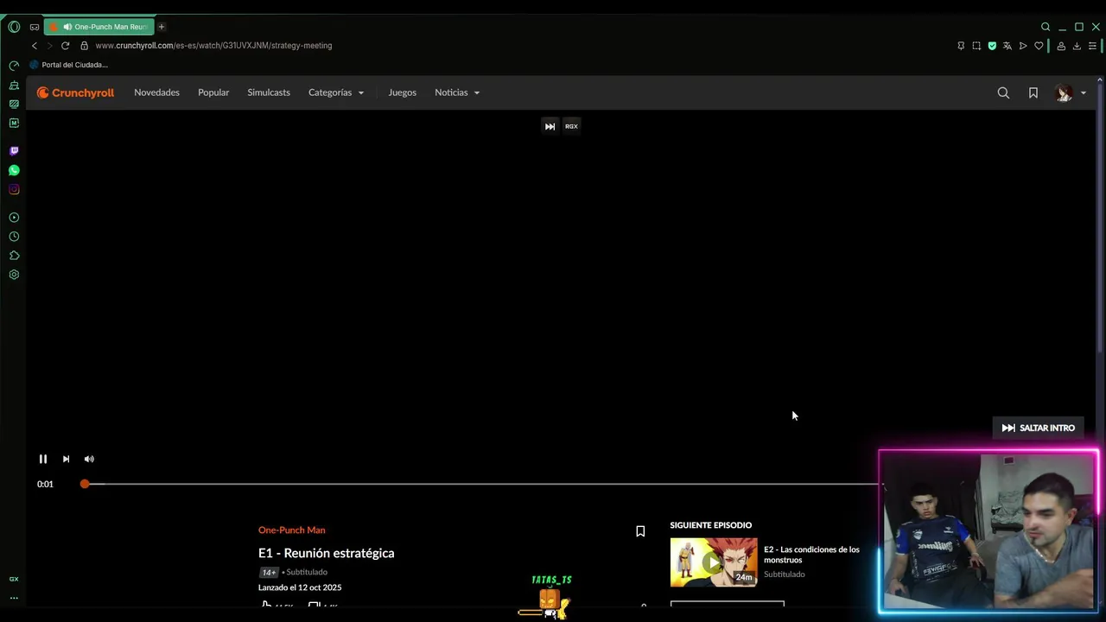Expand the Categorías dropdown

point(336,92)
